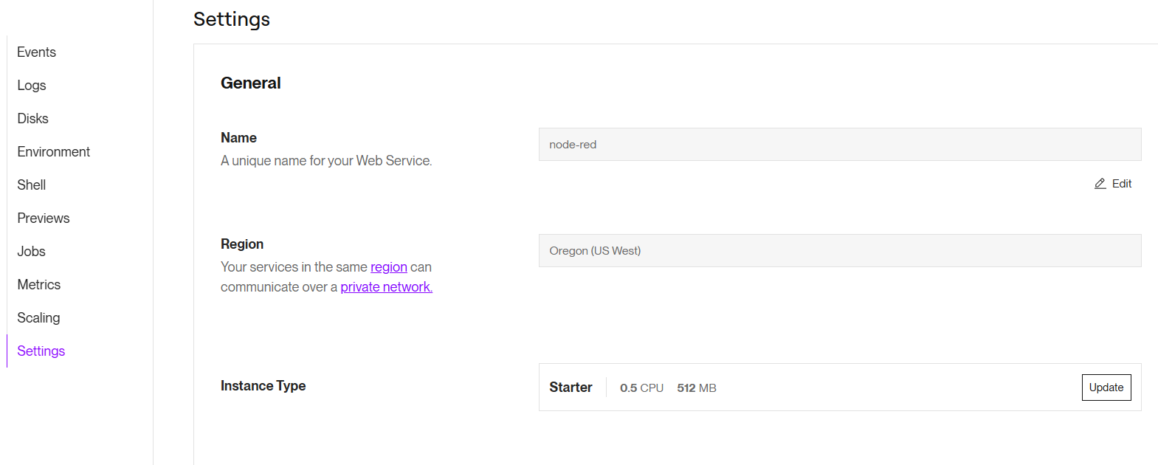Select Environment from the sidebar
This screenshot has height=465, width=1158.
click(54, 152)
